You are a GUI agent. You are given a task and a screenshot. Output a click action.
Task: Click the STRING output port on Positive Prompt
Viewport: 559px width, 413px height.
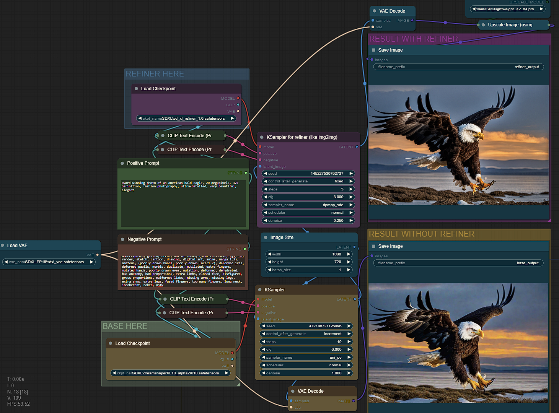coord(246,173)
